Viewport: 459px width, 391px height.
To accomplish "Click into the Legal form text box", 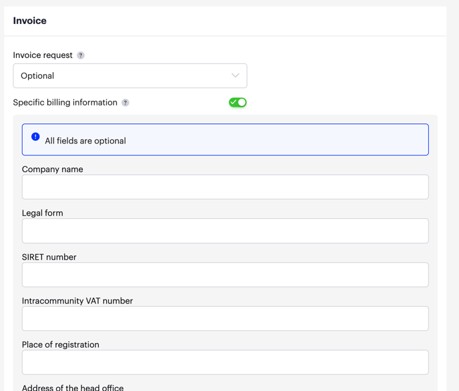I will [x=225, y=231].
